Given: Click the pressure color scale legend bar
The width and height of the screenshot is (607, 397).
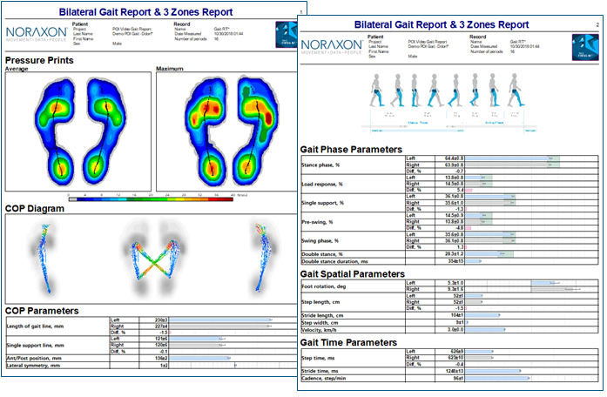Looking at the screenshot, I should [x=150, y=199].
